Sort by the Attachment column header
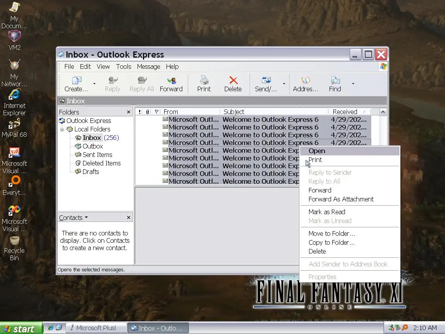 pos(148,112)
